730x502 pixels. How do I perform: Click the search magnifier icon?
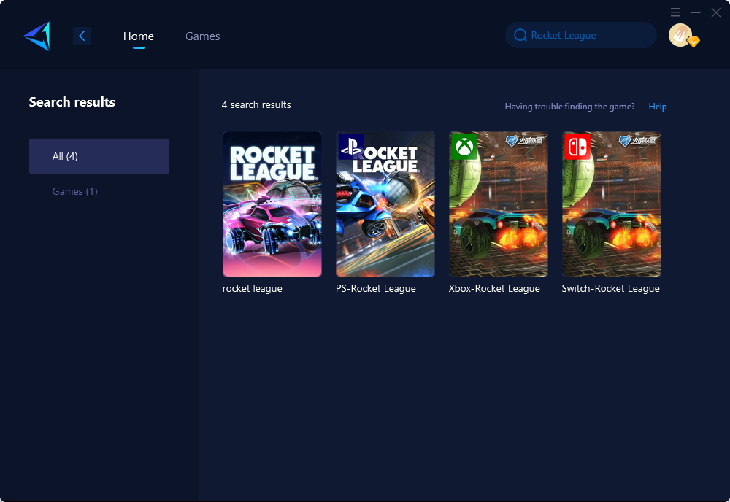click(x=520, y=35)
